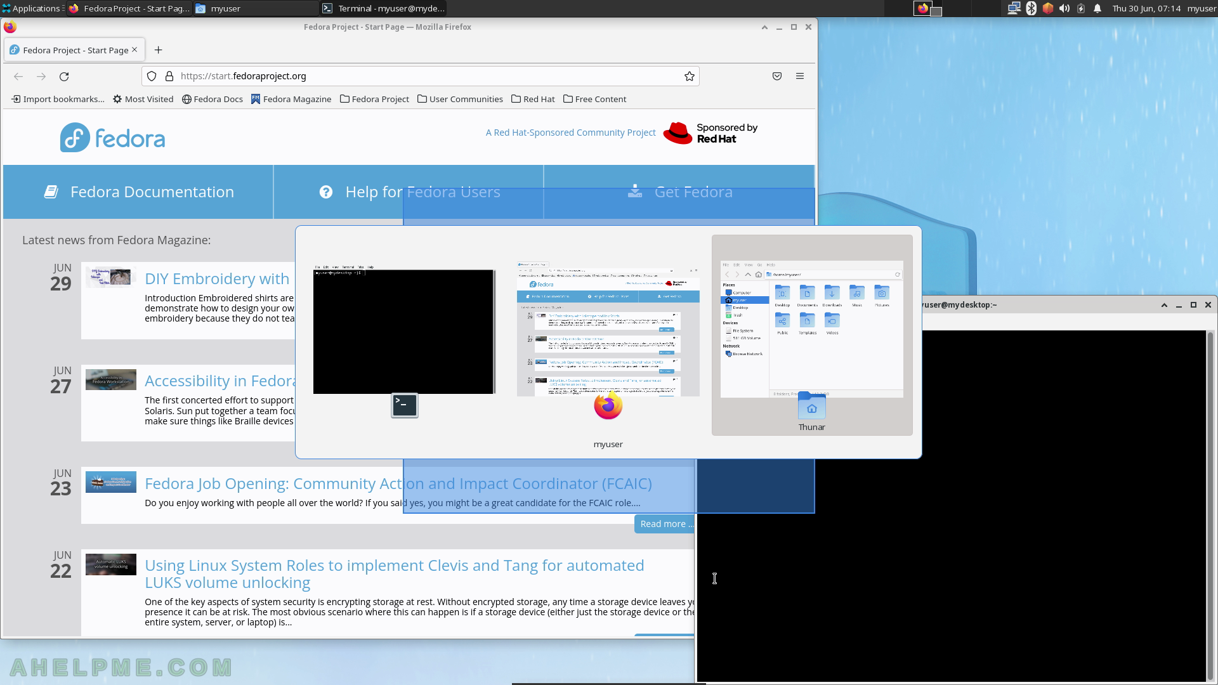Screen dimensions: 1218x685
Task: Click the Firefox app icon in switcher
Action: (608, 406)
